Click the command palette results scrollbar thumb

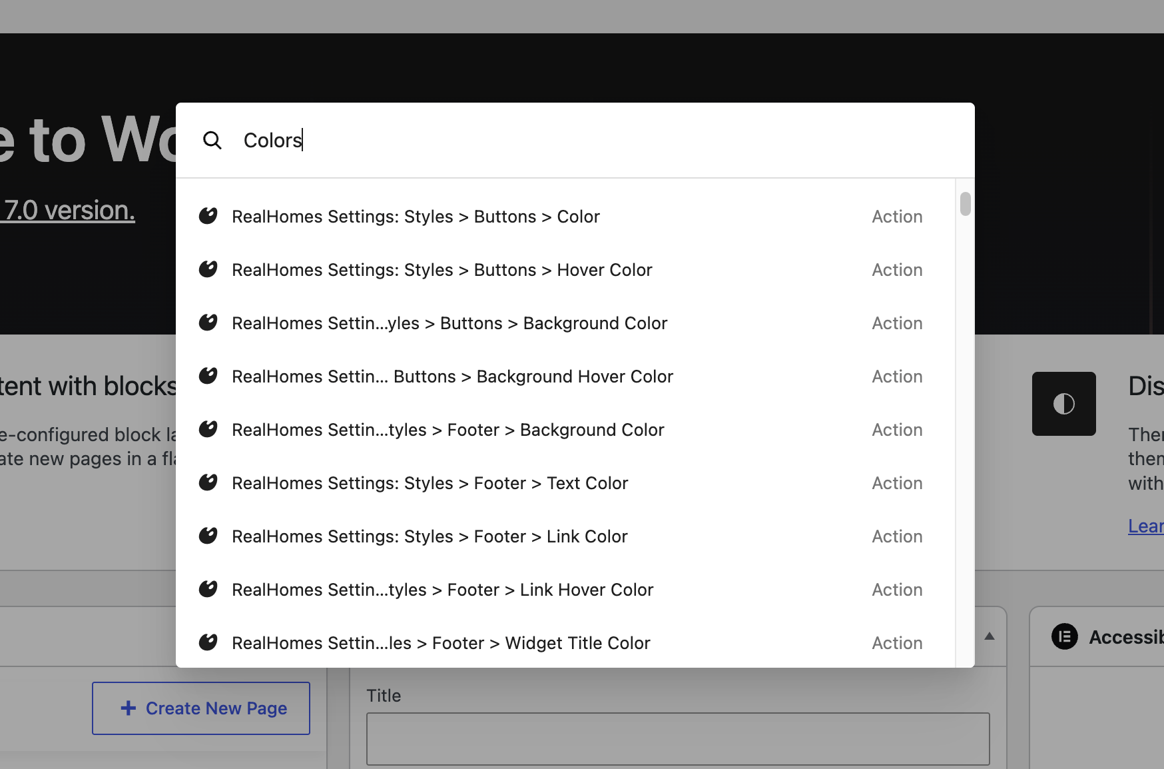pyautogui.click(x=966, y=204)
